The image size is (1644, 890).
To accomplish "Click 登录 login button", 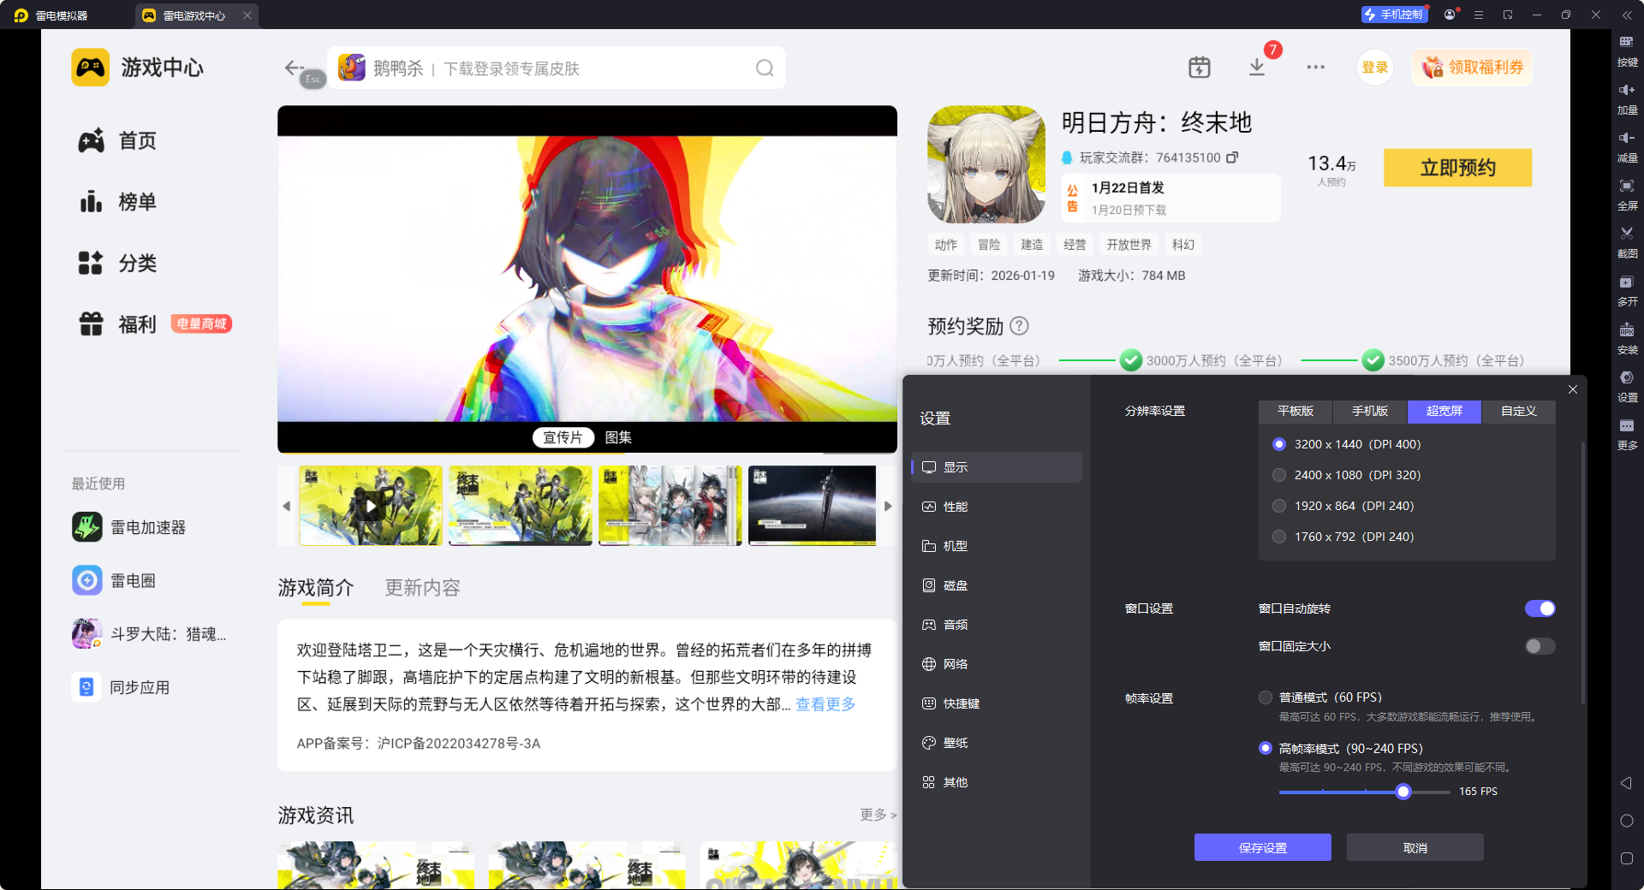I will click(x=1375, y=68).
